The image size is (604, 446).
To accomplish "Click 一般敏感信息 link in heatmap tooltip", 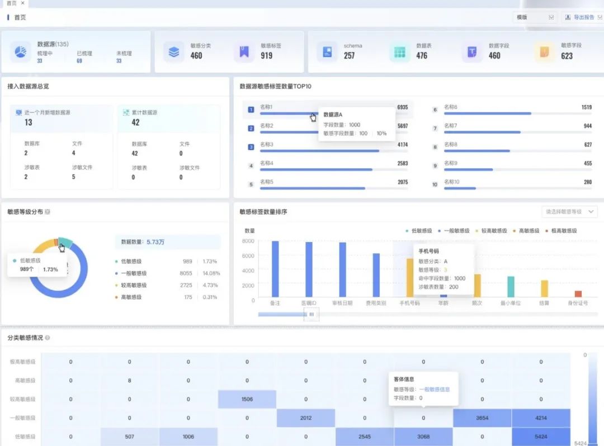I will (434, 389).
